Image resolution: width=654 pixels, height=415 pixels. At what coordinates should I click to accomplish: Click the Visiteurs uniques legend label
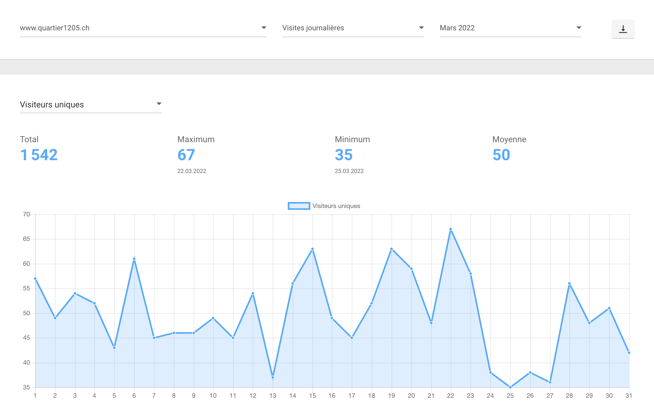(336, 206)
